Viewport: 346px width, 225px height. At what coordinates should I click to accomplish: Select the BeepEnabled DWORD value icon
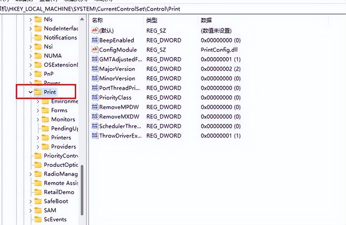[x=94, y=40]
